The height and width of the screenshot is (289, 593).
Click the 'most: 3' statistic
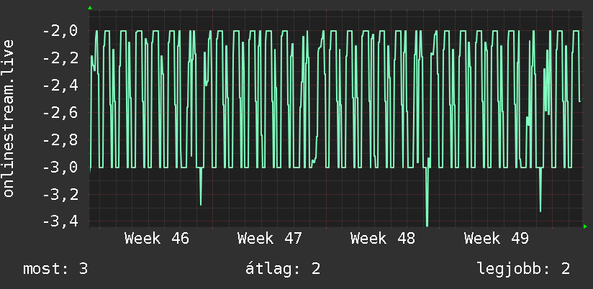[x=55, y=269]
